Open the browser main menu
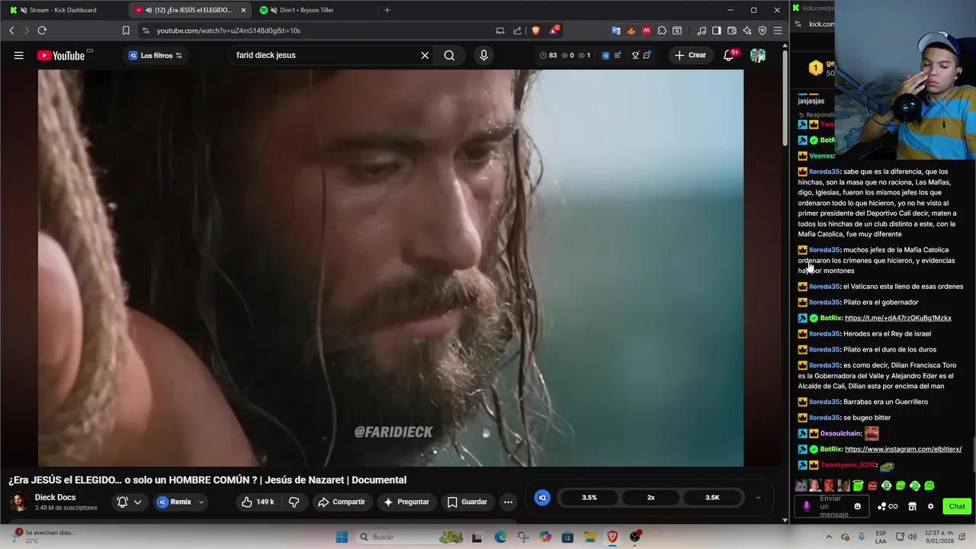 [x=778, y=30]
